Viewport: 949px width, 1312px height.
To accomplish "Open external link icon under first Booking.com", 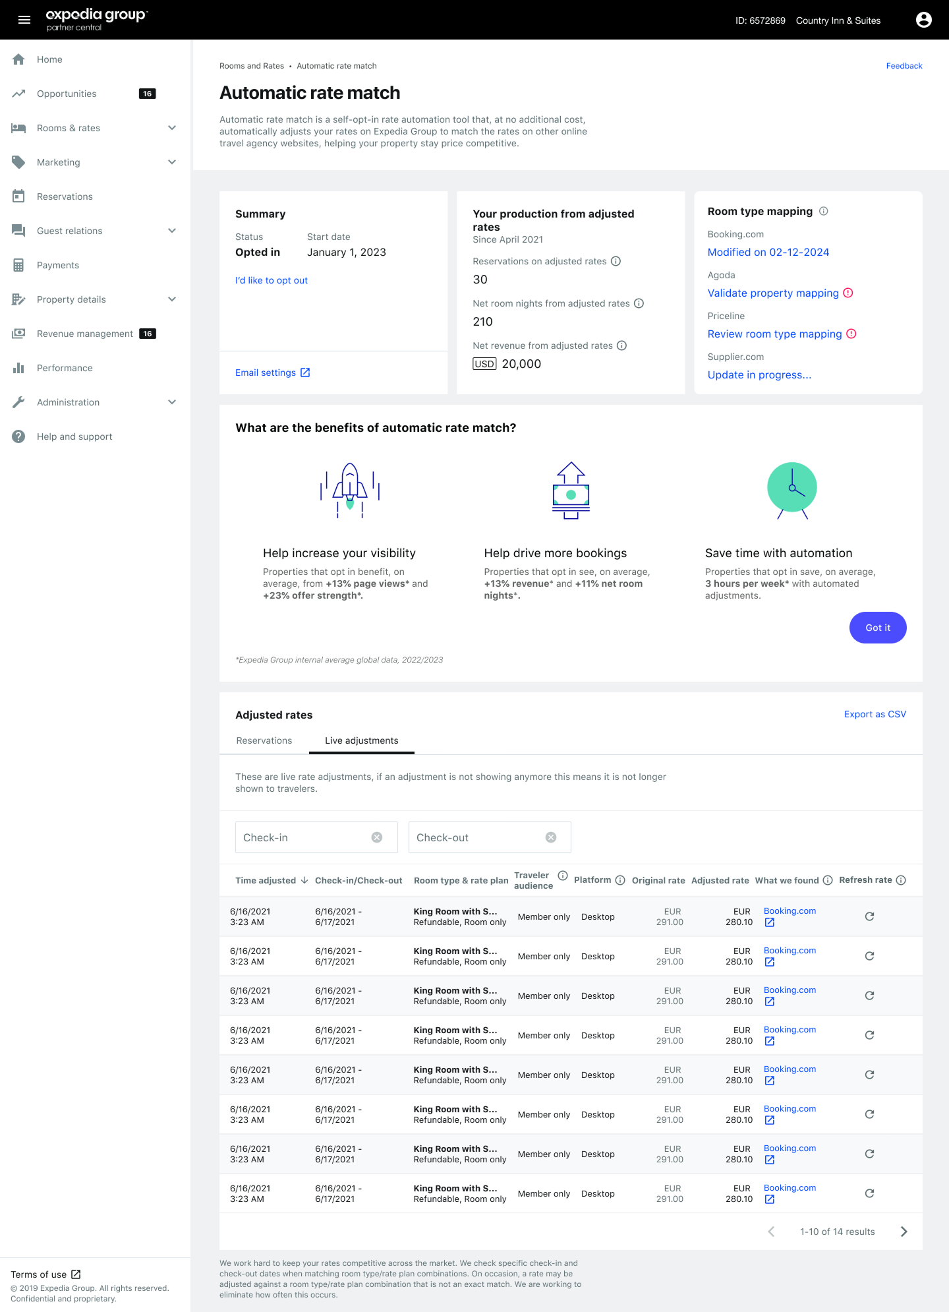I will (x=769, y=922).
